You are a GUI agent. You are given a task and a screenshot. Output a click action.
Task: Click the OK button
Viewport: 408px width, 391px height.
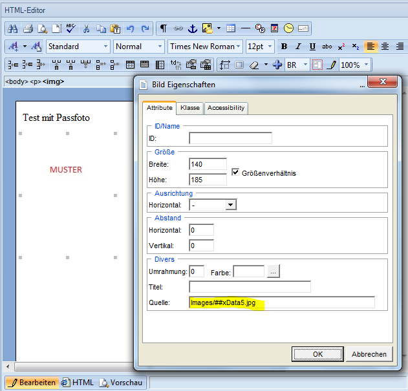tap(317, 354)
